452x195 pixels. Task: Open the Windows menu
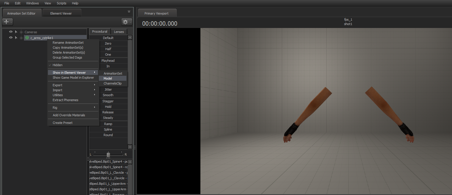(x=32, y=3)
